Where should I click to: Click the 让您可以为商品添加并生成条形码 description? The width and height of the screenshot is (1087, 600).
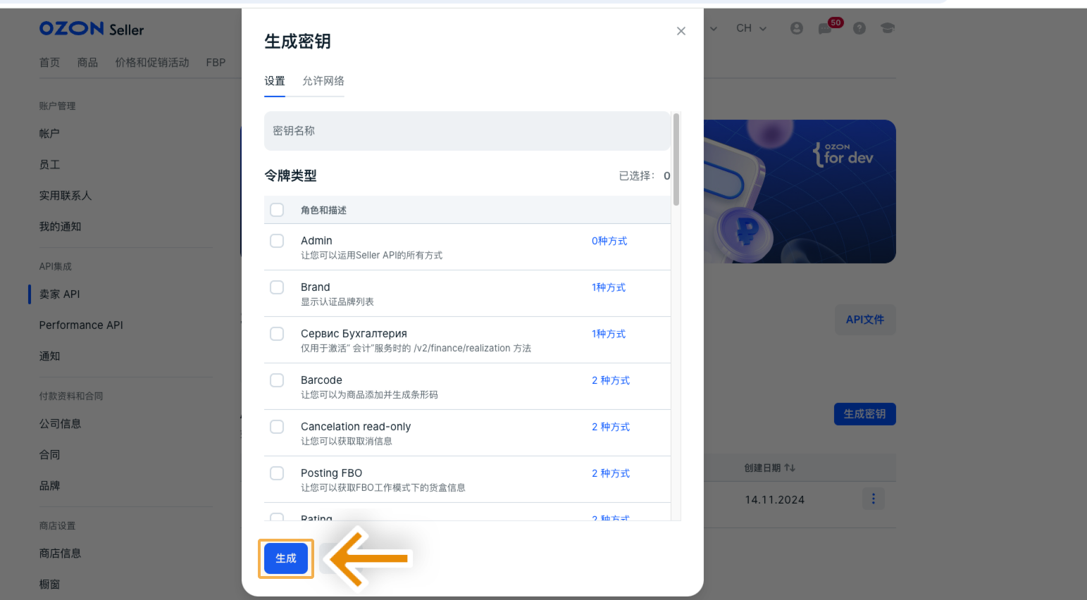pos(369,395)
